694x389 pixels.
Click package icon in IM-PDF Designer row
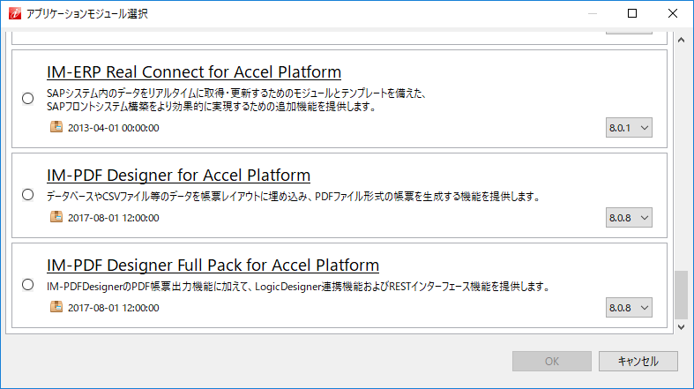click(x=56, y=217)
